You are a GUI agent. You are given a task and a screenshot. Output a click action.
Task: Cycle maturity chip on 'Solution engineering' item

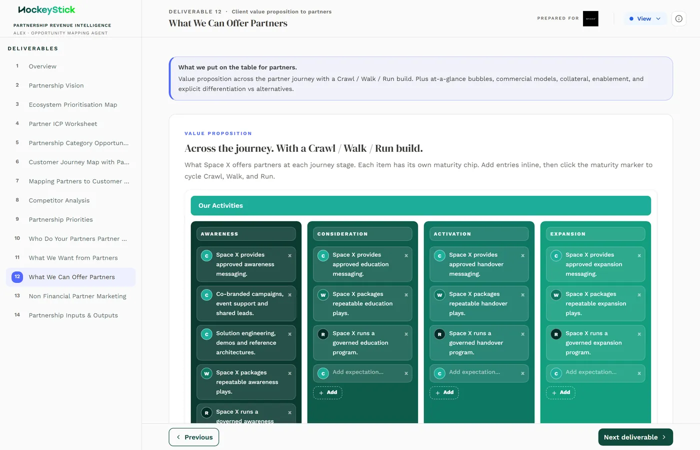(206, 334)
